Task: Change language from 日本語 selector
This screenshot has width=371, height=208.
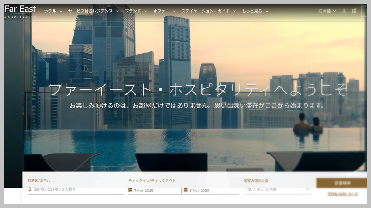Action: point(327,11)
